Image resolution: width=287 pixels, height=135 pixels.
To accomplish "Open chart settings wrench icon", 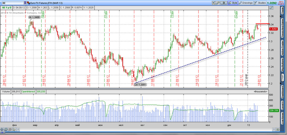I will pyautogui.click(x=217, y=3).
